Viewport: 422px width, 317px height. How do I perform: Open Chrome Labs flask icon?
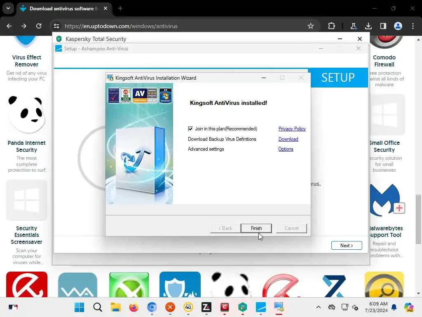353,26
